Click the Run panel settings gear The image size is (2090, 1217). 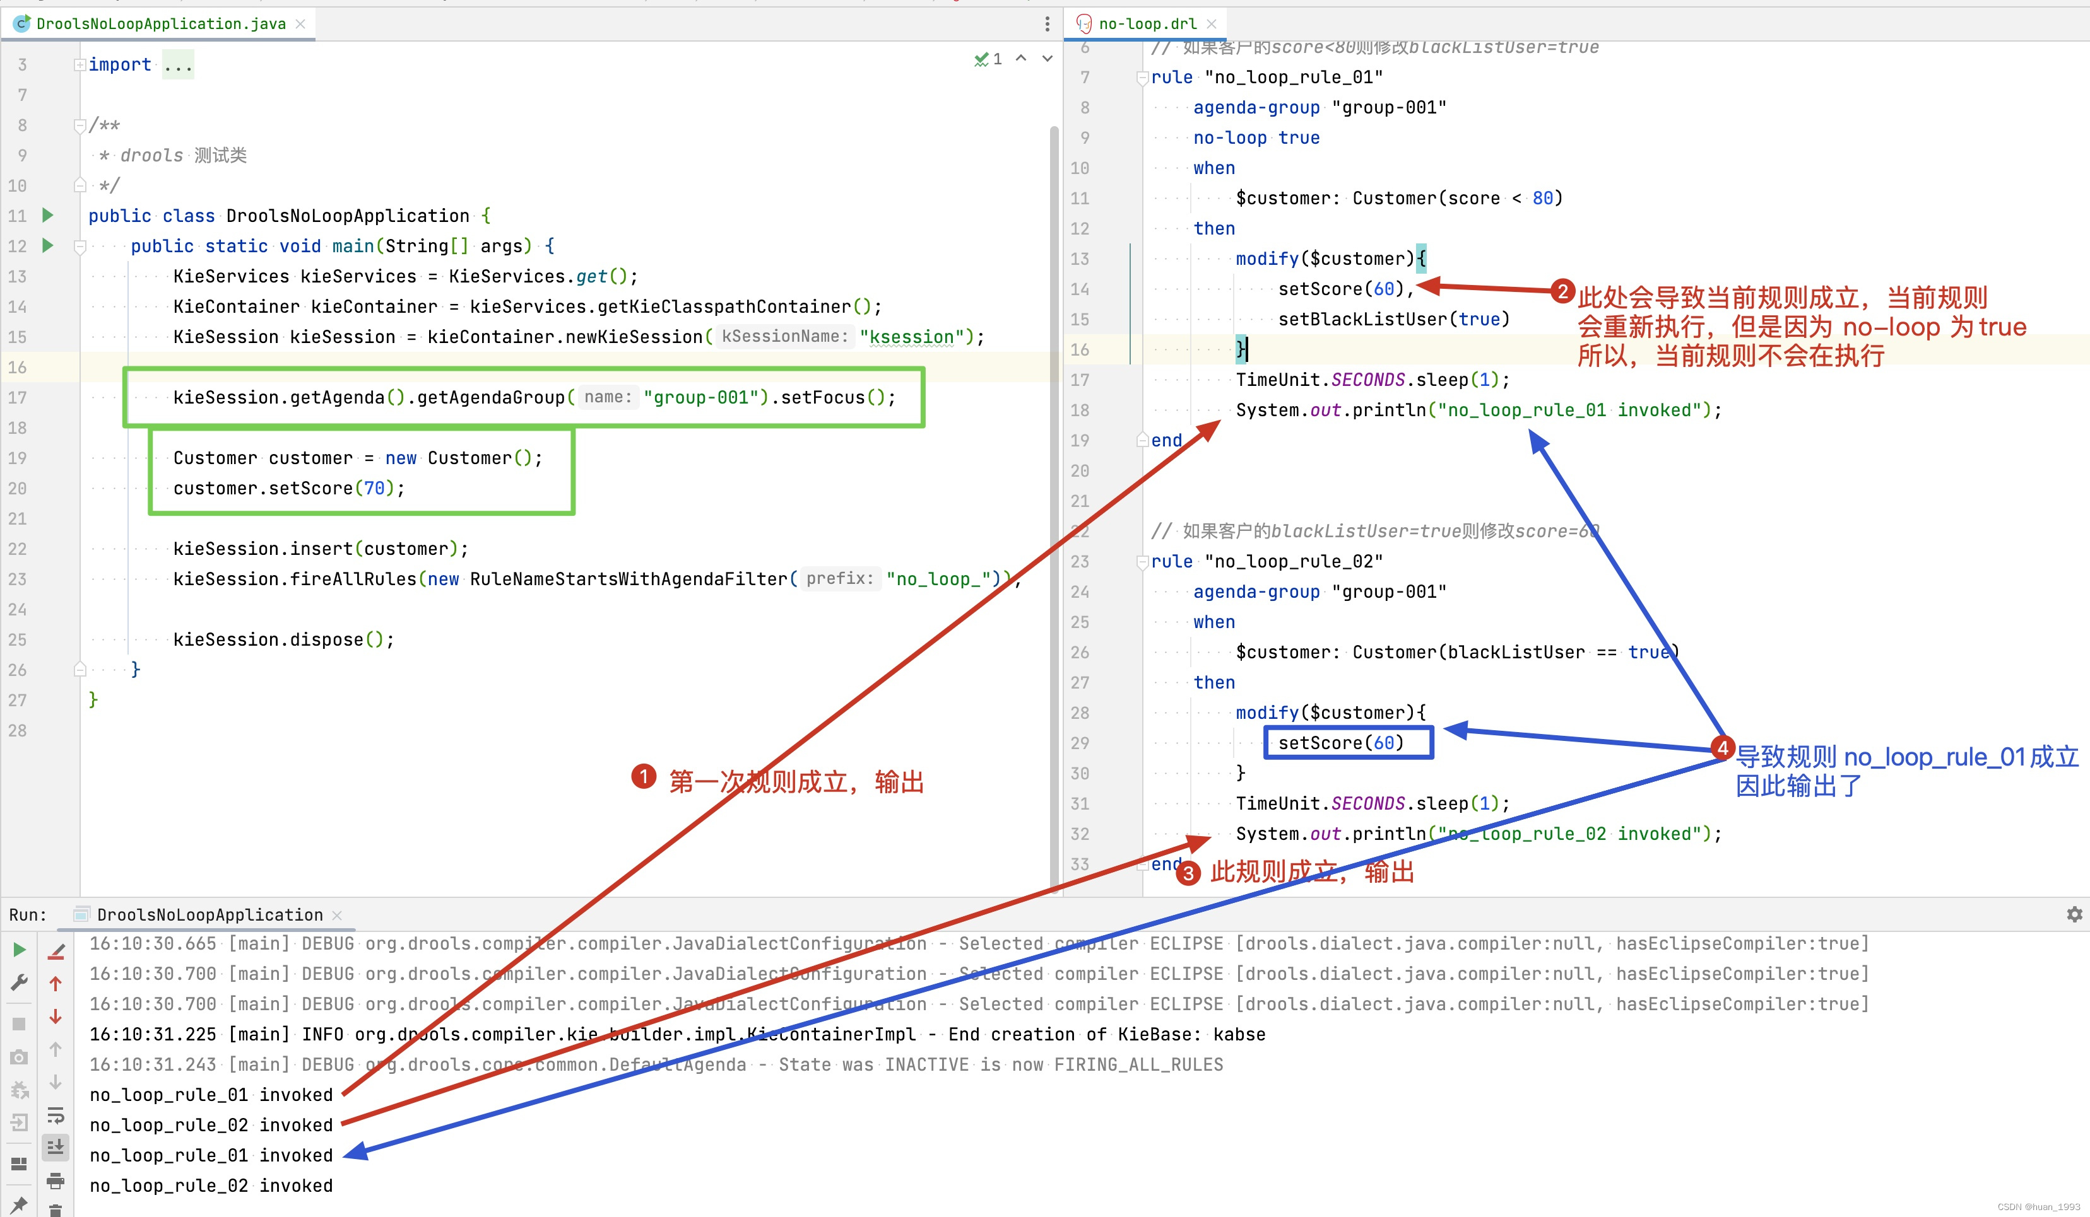click(2074, 914)
